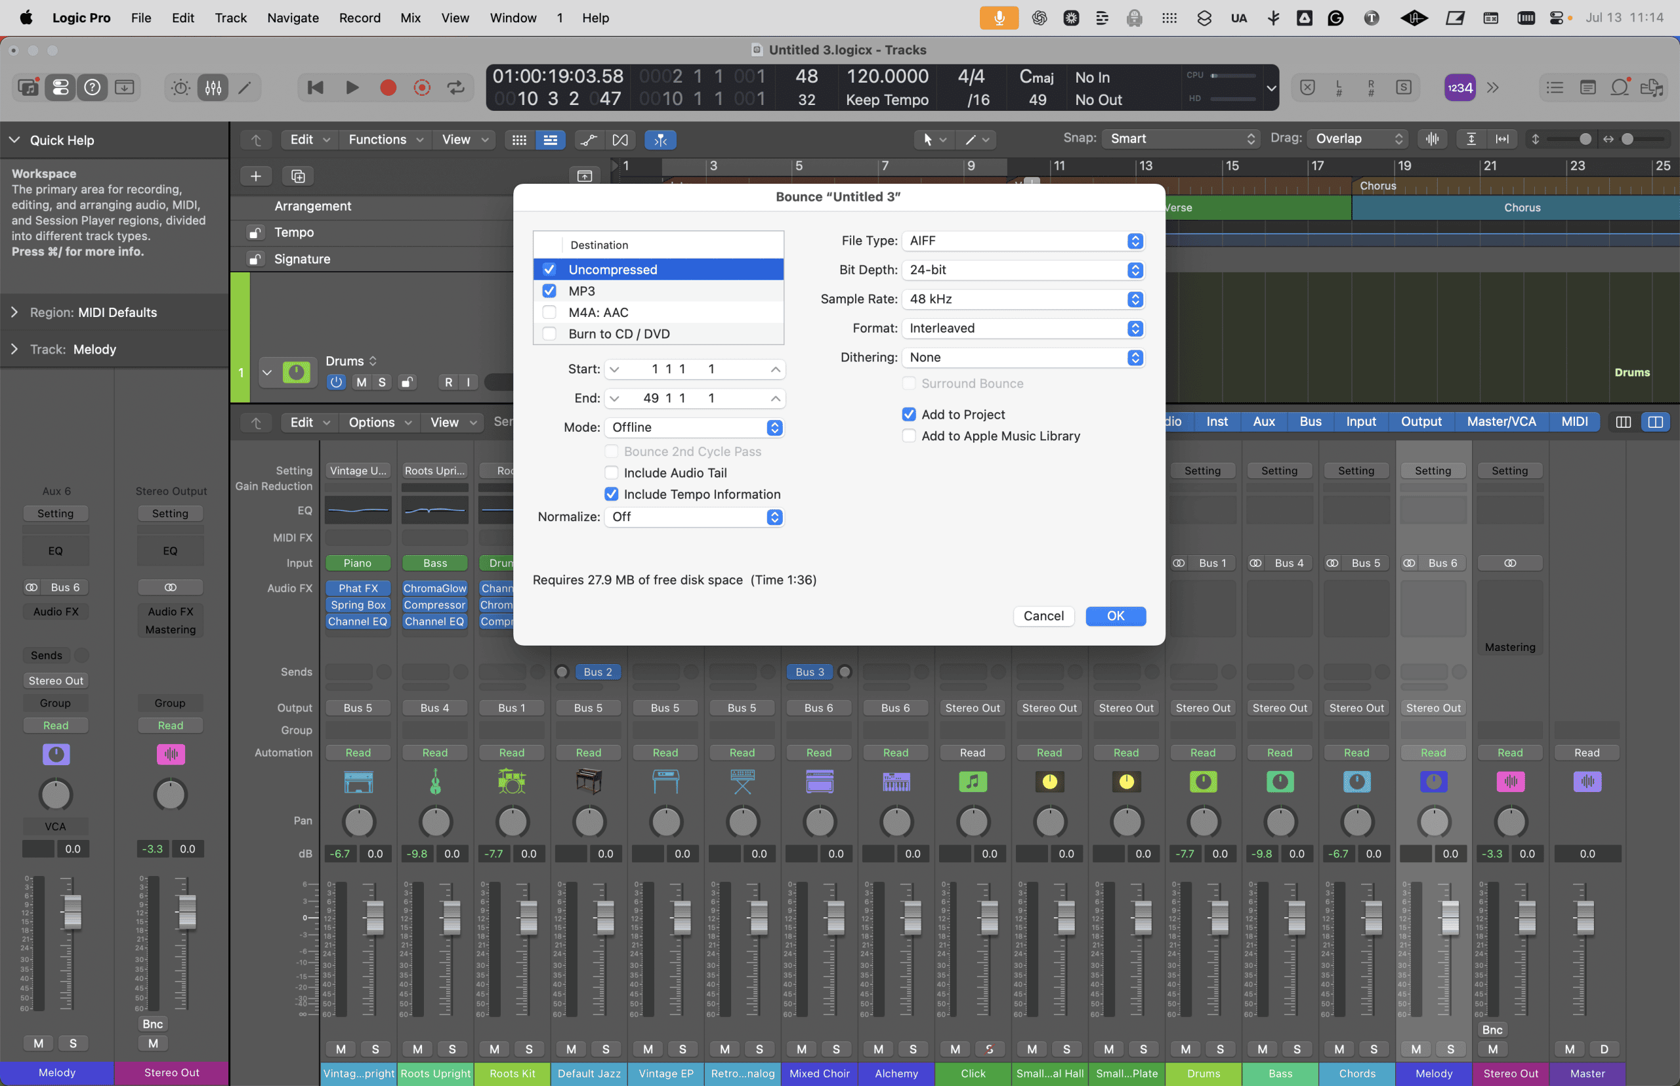The height and width of the screenshot is (1086, 1680).
Task: Open Mode Offline dropdown
Action: tap(695, 427)
